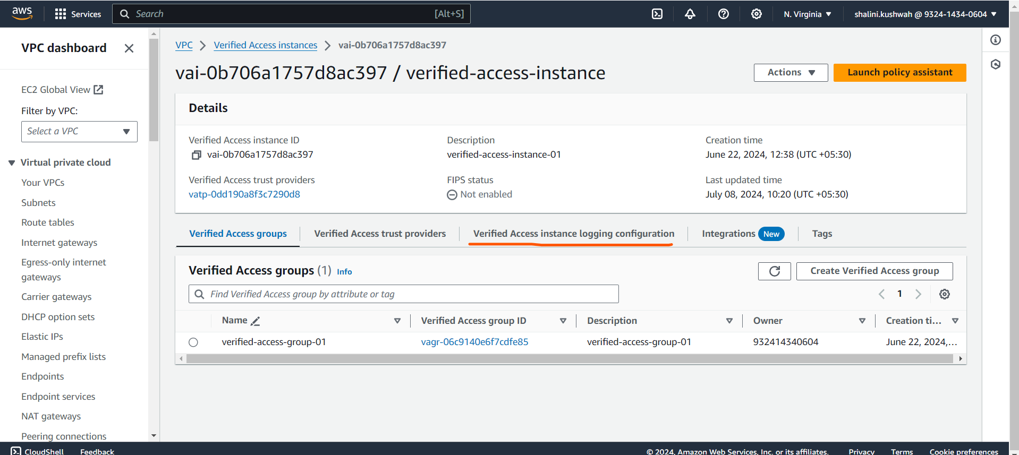Open Managed prefix lists in sidebar

[x=64, y=357]
